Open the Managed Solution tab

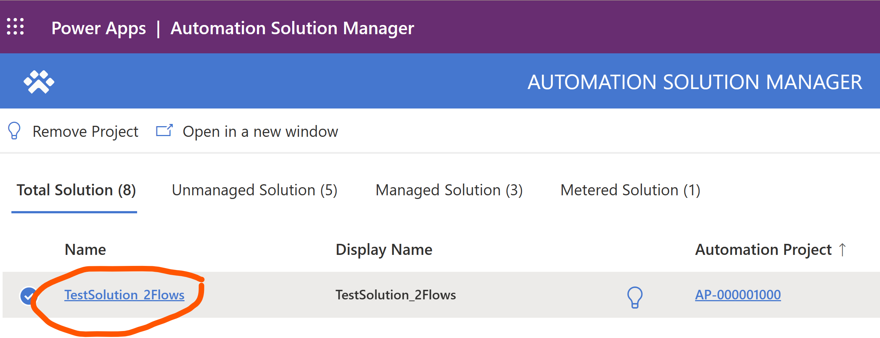(x=449, y=190)
